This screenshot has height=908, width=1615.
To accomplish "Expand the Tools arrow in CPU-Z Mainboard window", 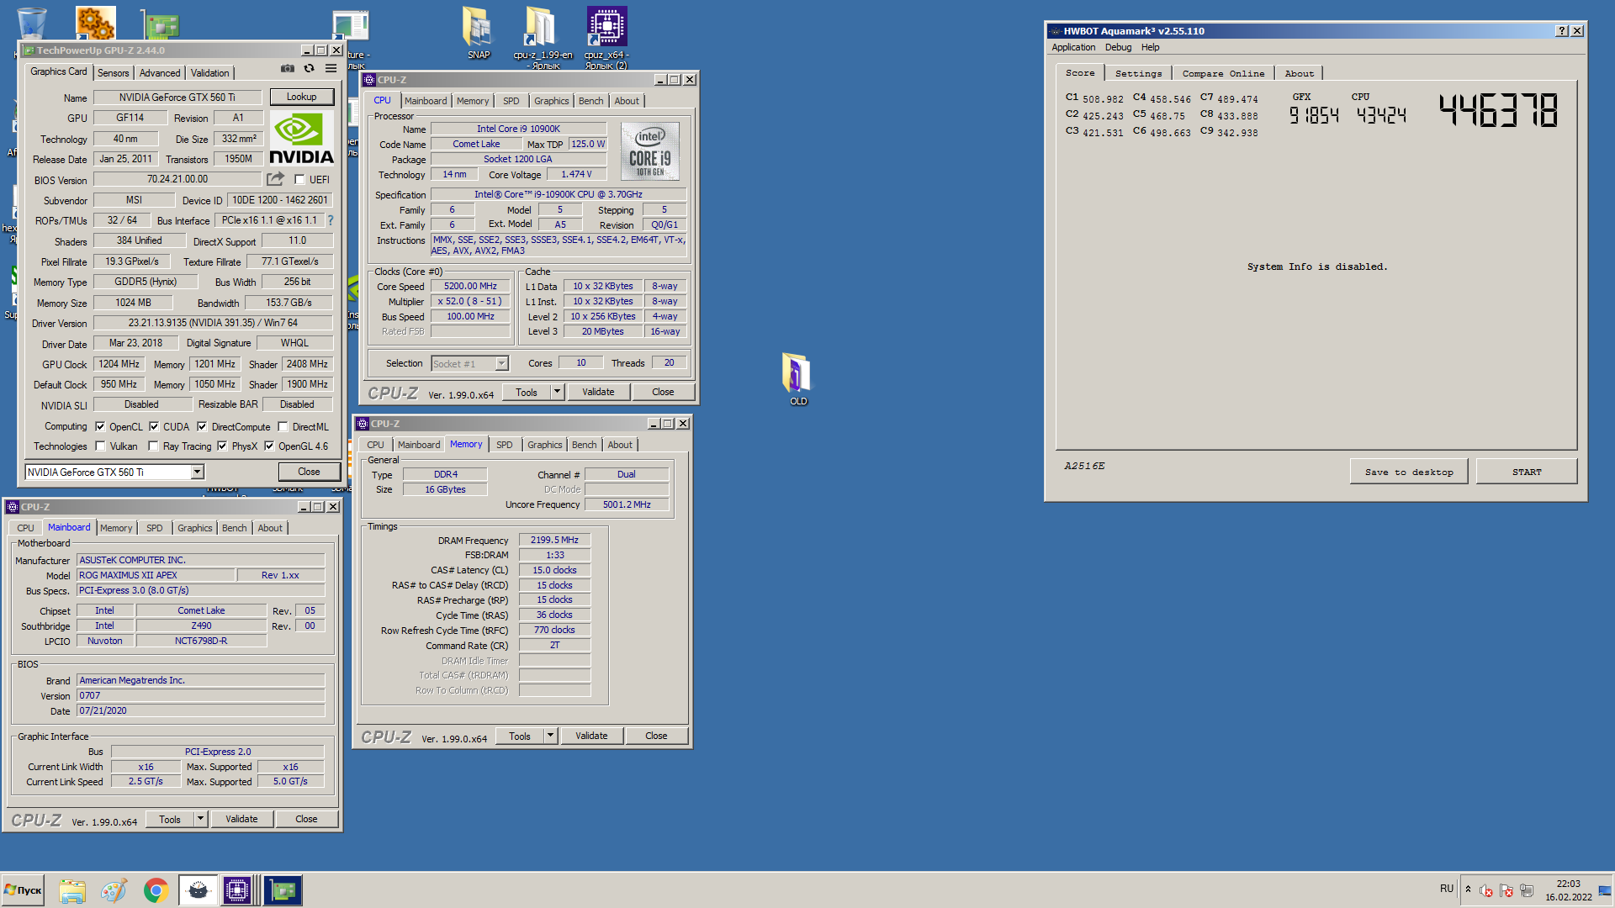I will 200,819.
